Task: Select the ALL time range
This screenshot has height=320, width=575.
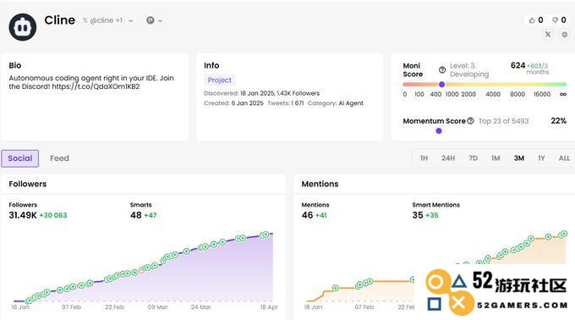Action: pos(564,158)
